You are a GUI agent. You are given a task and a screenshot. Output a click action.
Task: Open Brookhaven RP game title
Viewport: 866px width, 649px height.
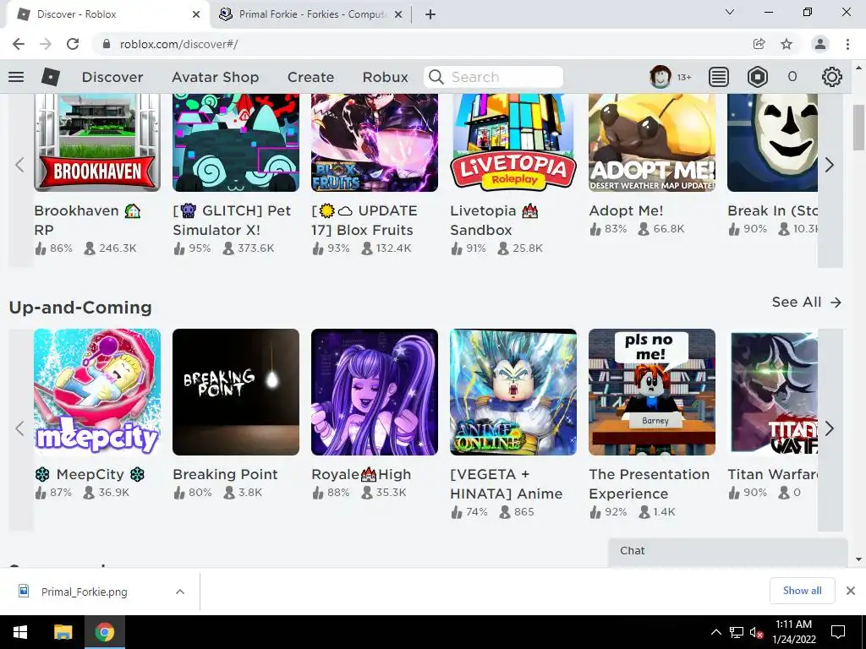(87, 221)
